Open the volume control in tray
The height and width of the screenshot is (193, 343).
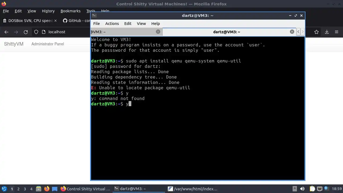pyautogui.click(x=303, y=189)
